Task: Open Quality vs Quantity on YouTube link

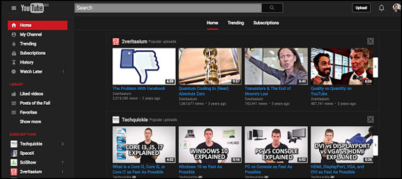Action: tap(331, 91)
